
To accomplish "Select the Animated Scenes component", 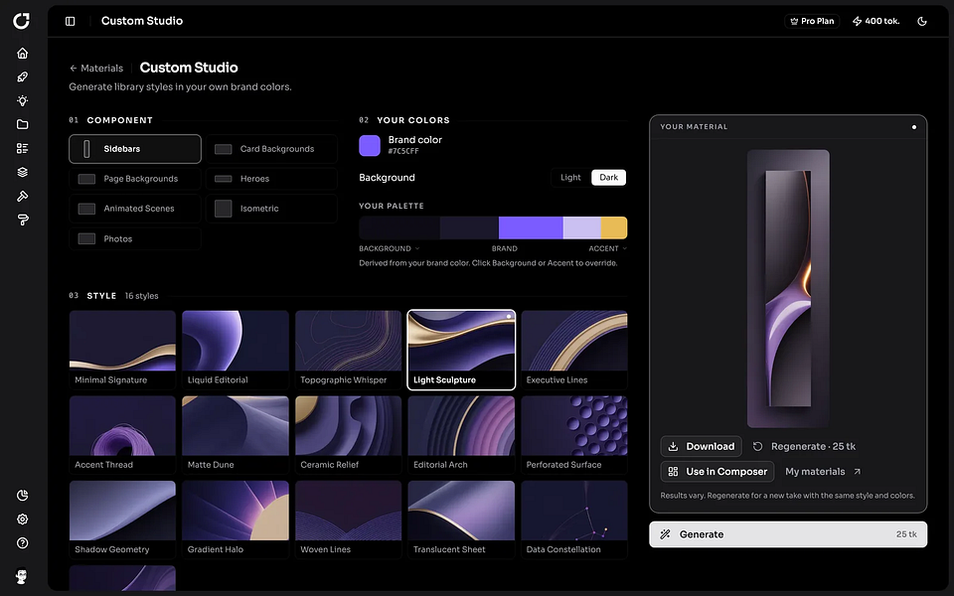I will pyautogui.click(x=135, y=209).
